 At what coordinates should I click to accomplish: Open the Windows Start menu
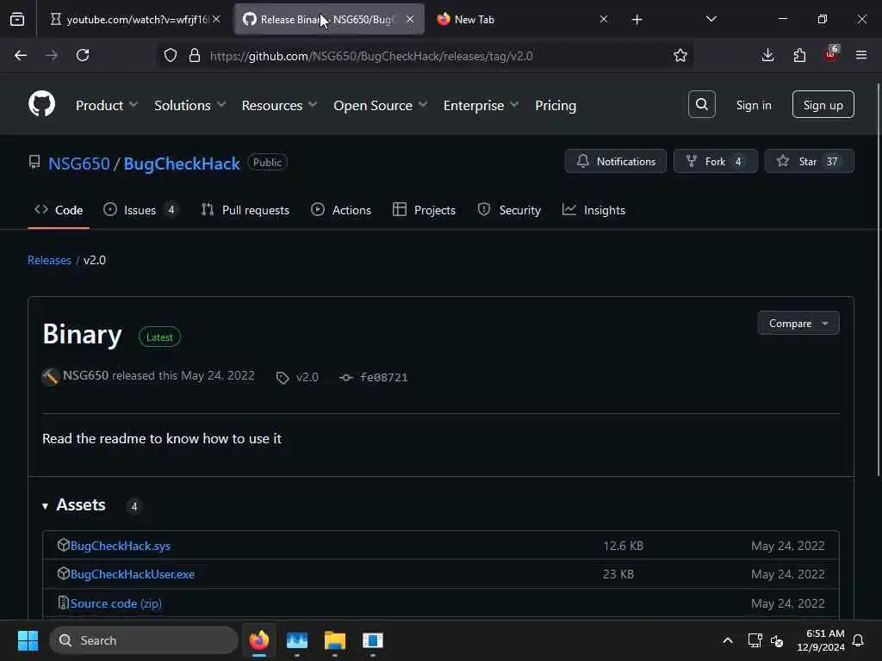click(28, 640)
